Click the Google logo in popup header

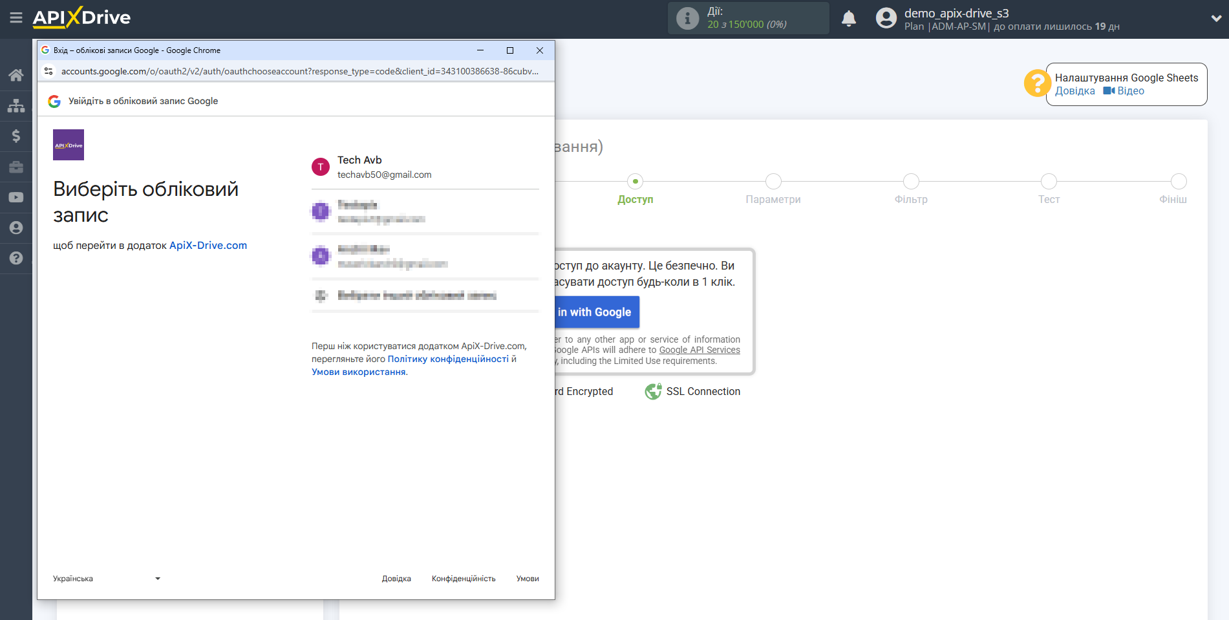tap(54, 102)
